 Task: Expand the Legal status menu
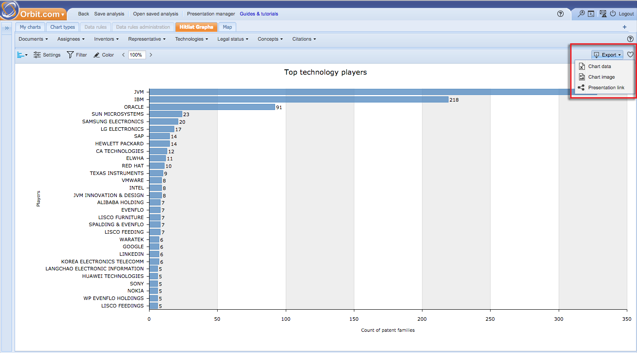tap(233, 39)
